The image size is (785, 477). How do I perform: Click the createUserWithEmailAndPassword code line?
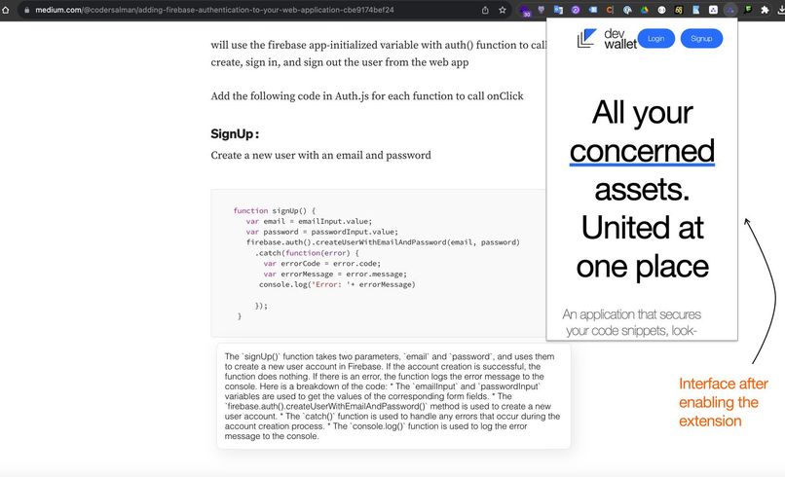tap(383, 242)
